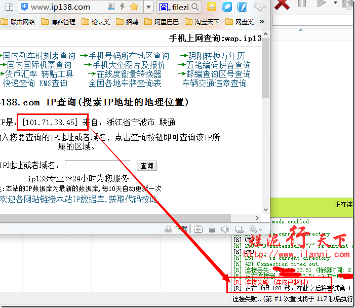Click the trash bin icon in status bar

[212, 229]
